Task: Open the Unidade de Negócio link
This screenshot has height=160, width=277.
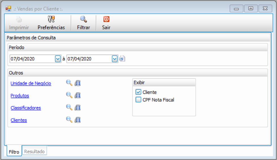Action: coord(31,83)
